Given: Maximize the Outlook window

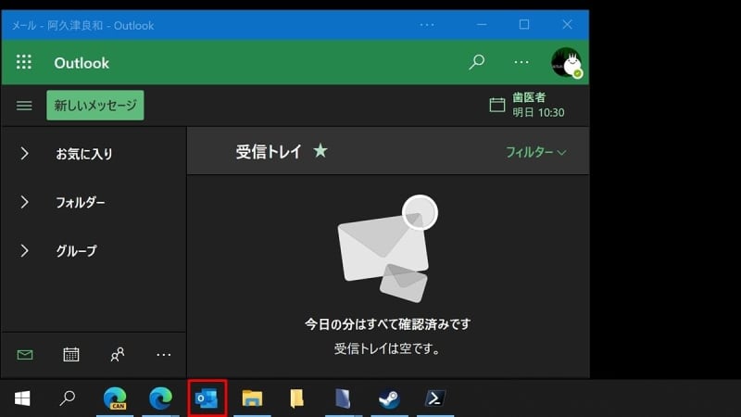Looking at the screenshot, I should (x=524, y=25).
